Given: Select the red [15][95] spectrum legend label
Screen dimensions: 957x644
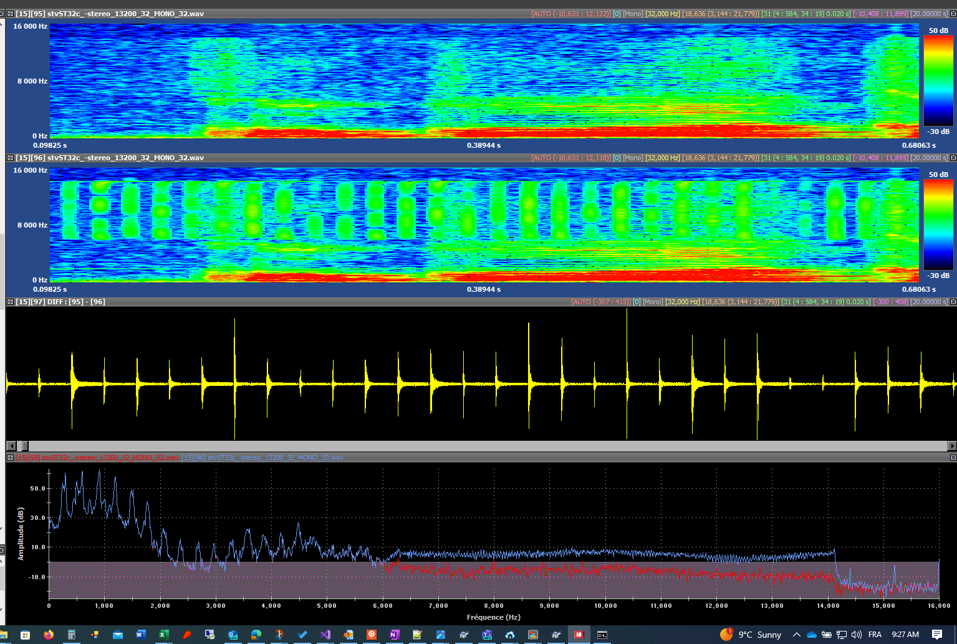Looking at the screenshot, I should click(x=98, y=458).
